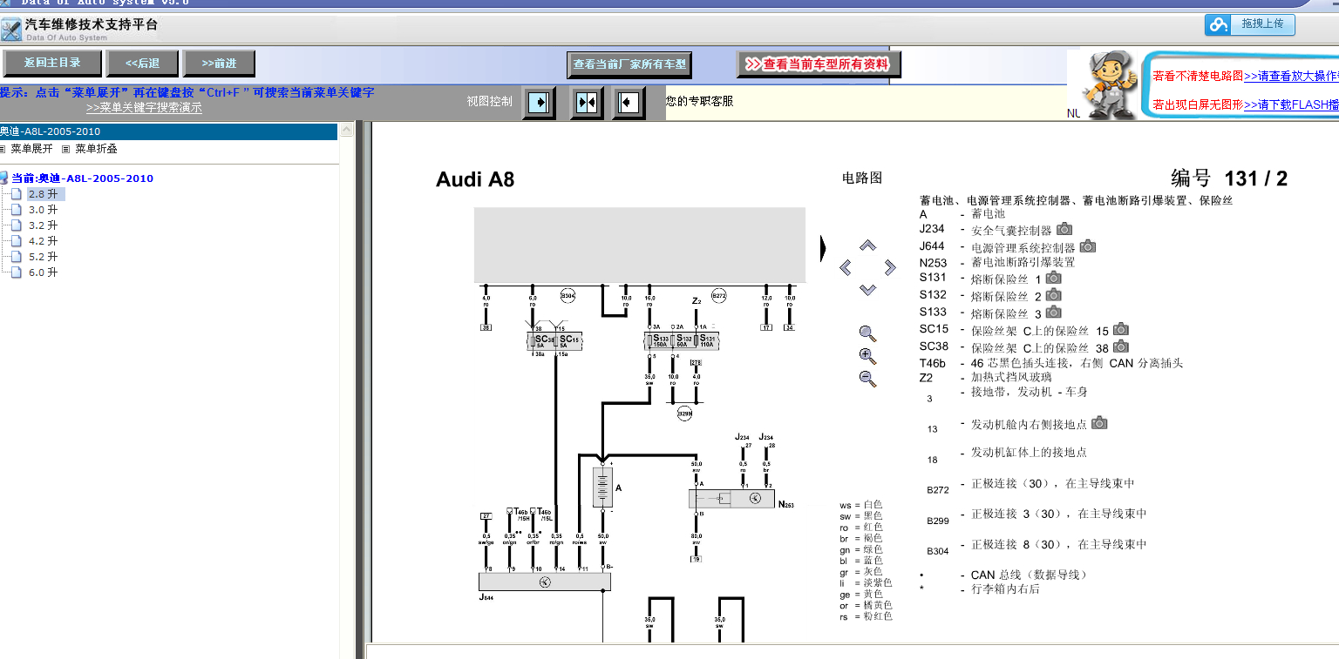Viewport: 1339px width, 659px height.
Task: Open the 3.0 升 tree item
Action: pyautogui.click(x=43, y=210)
